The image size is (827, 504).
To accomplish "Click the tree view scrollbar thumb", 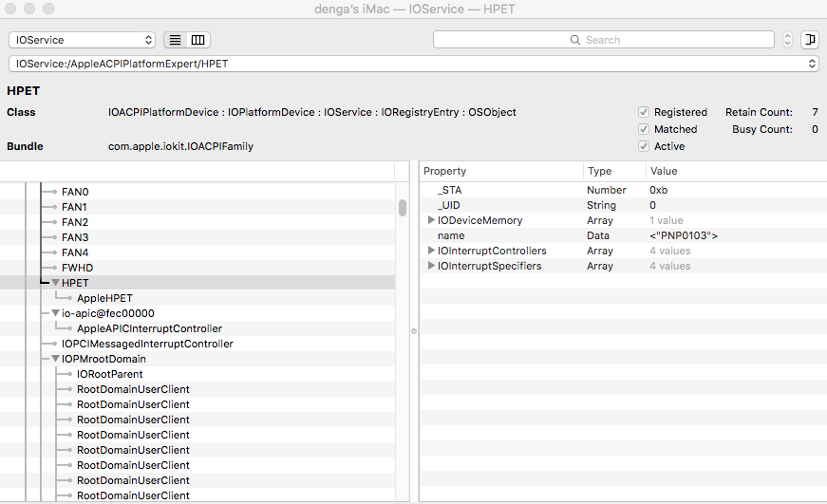I will pos(403,208).
